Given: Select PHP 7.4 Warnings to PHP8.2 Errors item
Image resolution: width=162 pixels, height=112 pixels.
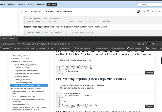Looking at the screenshot, I should pyautogui.click(x=29, y=86).
